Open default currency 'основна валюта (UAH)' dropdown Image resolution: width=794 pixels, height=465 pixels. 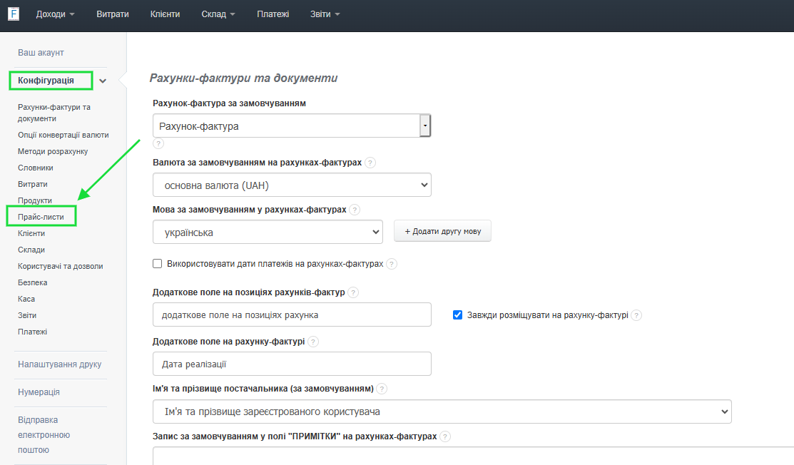[x=292, y=185]
